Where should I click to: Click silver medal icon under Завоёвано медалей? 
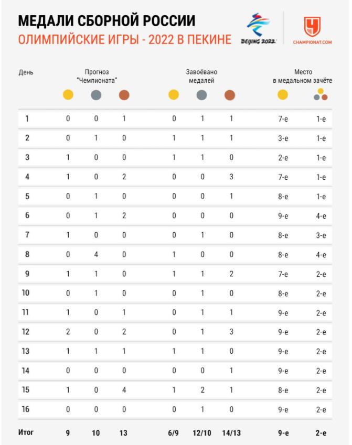pyautogui.click(x=202, y=95)
